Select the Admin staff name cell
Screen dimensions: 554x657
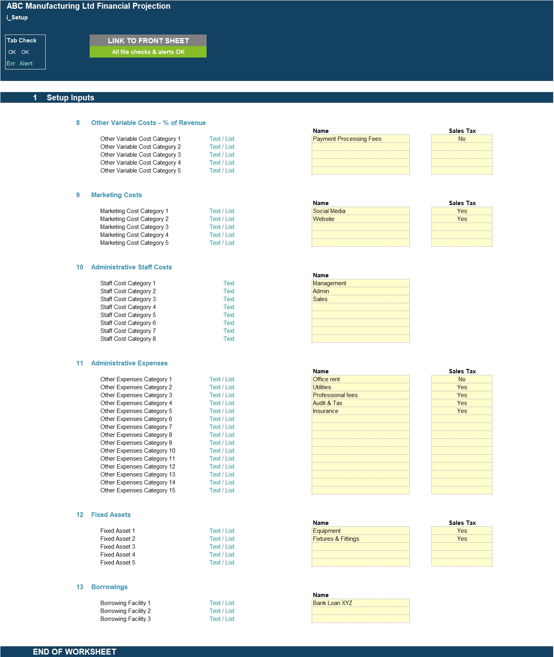(x=360, y=291)
